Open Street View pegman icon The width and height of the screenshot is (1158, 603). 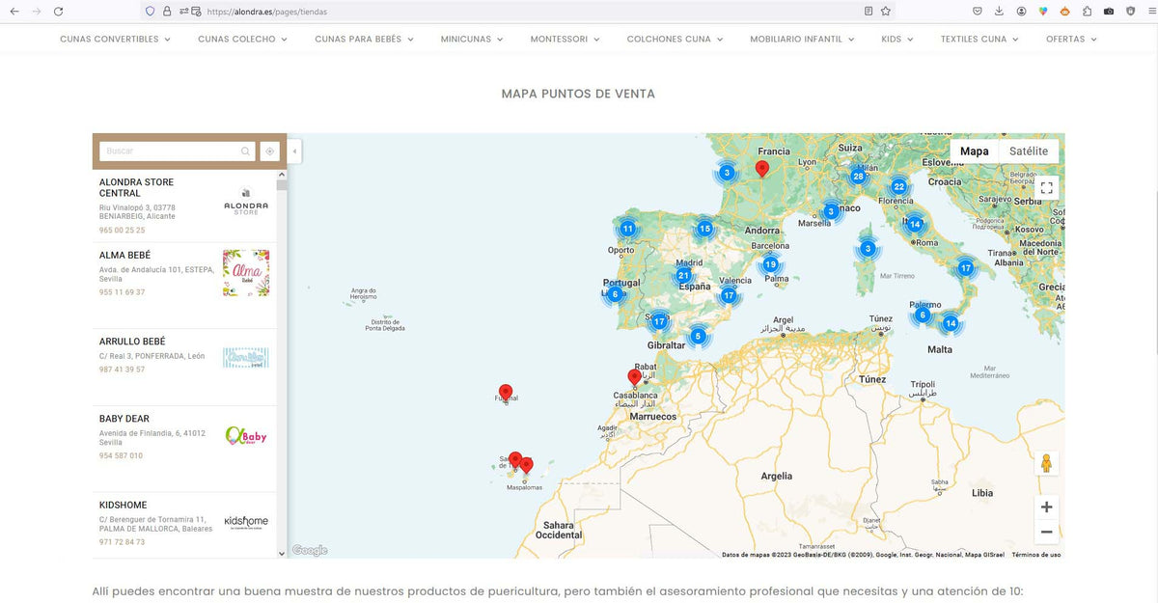click(x=1046, y=463)
